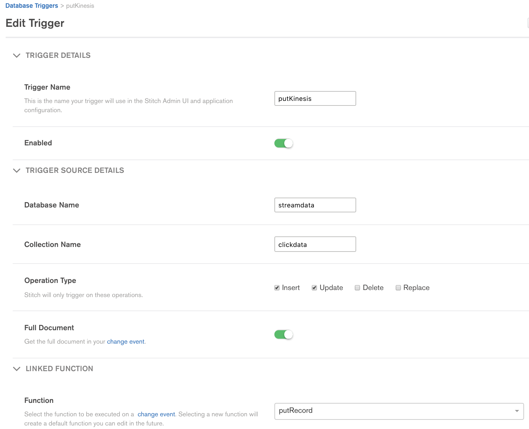This screenshot has width=529, height=429.
Task: Click the Database Name field
Action: click(315, 205)
